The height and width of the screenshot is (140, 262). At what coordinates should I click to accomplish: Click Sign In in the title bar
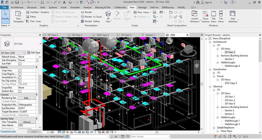[207, 2]
